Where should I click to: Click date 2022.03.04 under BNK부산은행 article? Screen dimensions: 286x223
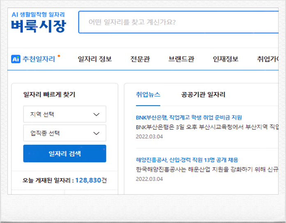click(149, 137)
